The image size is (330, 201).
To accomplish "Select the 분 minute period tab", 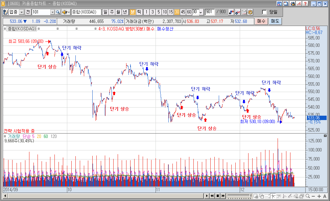I will pos(133,12).
